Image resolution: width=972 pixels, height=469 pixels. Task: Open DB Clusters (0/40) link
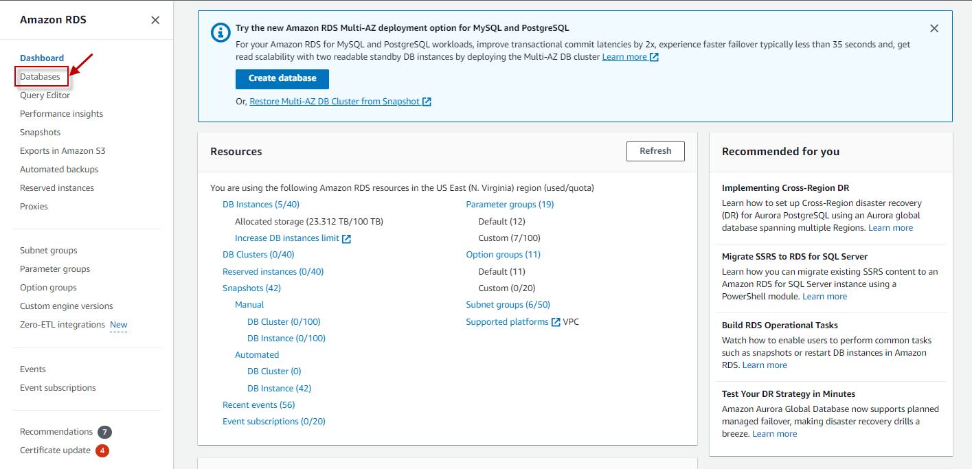(x=258, y=255)
